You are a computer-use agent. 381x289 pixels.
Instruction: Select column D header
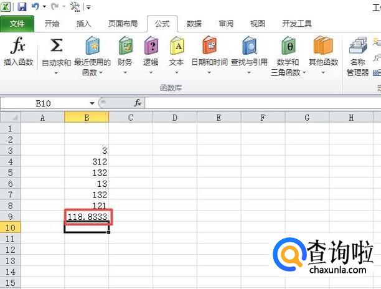[x=175, y=118]
